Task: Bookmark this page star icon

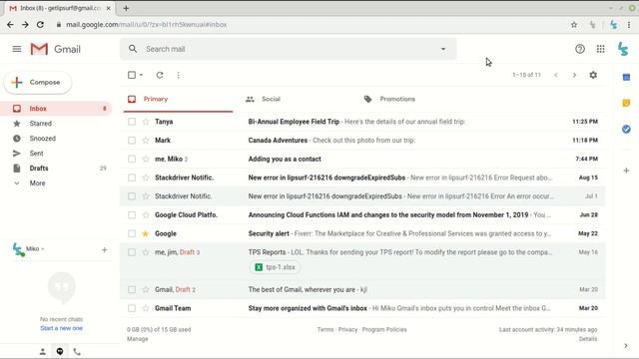Action: [x=574, y=25]
